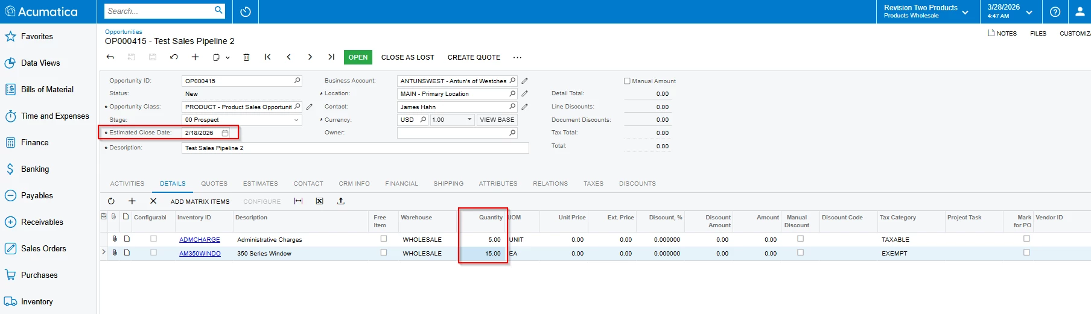Open the ADMCHARGE inventory link
This screenshot has height=314, width=1091.
[x=200, y=239]
